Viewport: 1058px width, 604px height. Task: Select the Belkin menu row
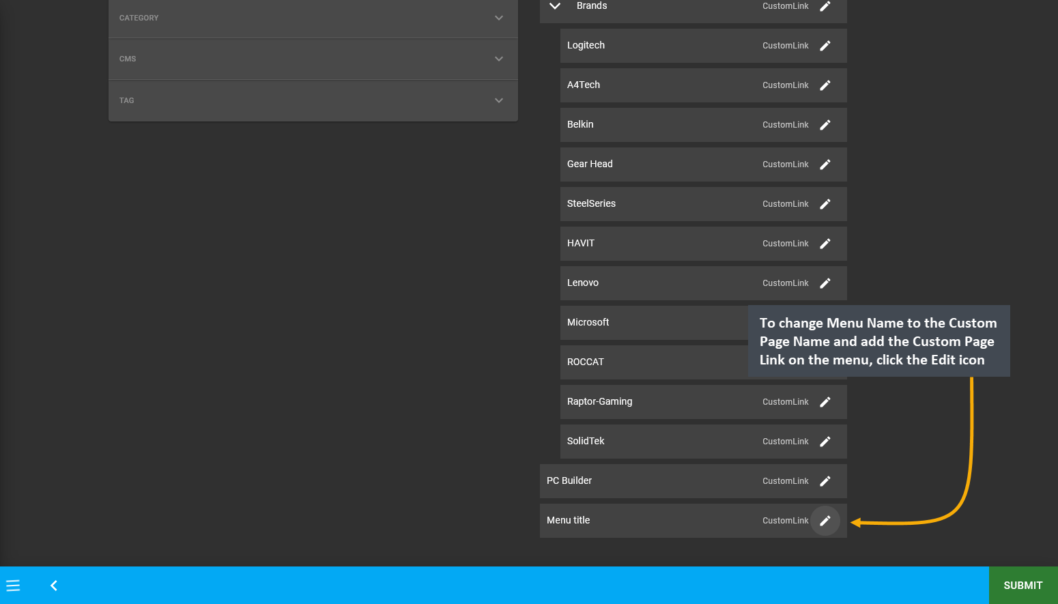click(704, 125)
